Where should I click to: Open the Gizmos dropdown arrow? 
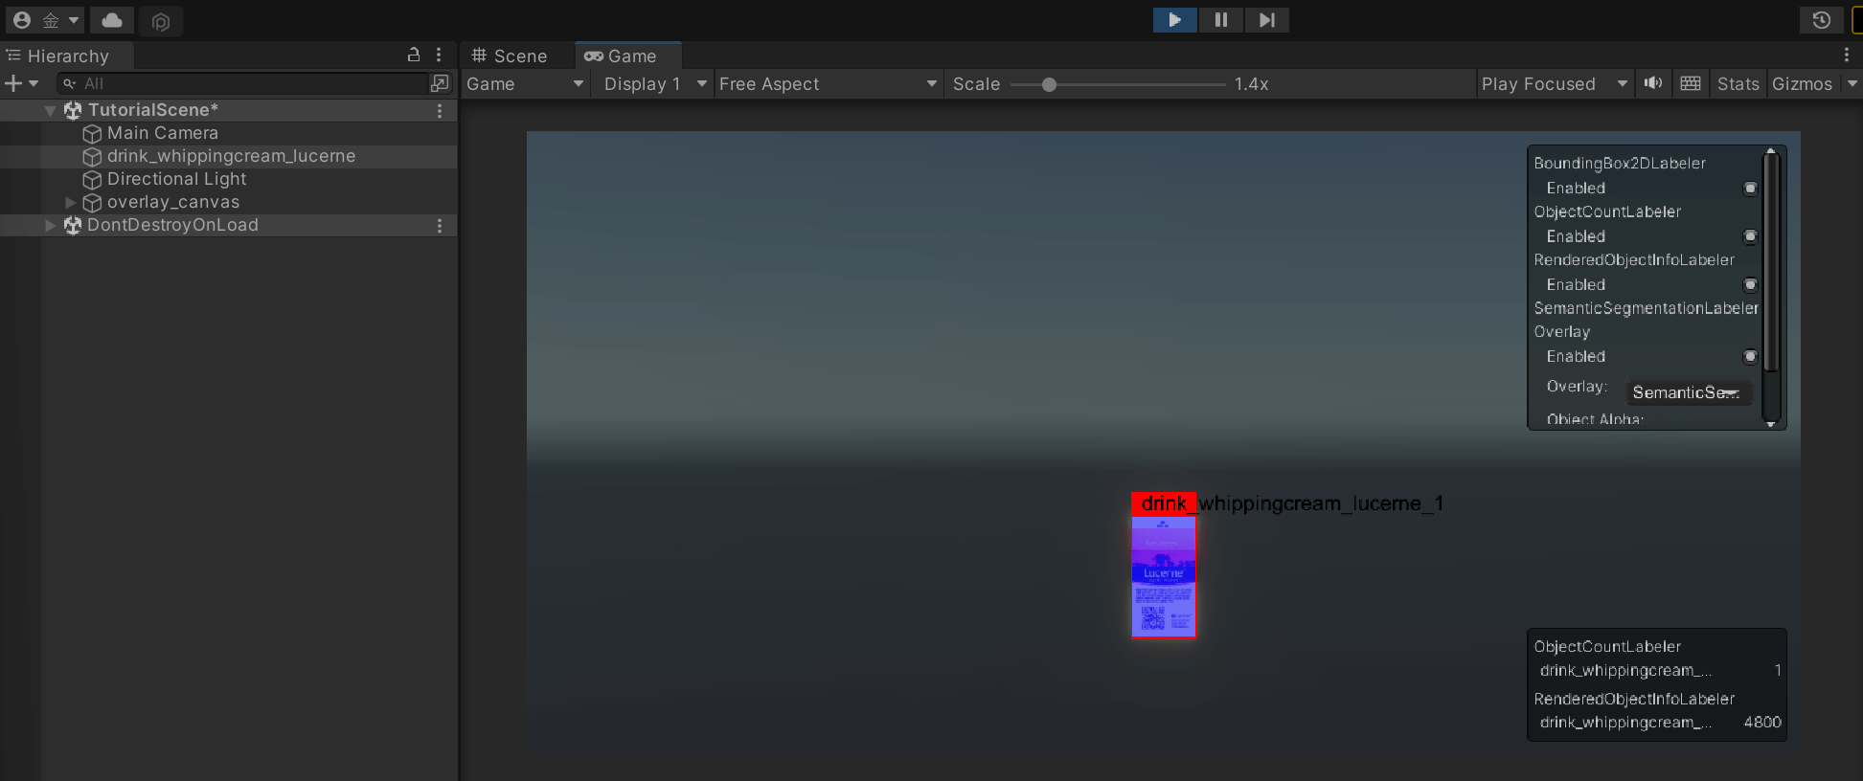click(1852, 84)
